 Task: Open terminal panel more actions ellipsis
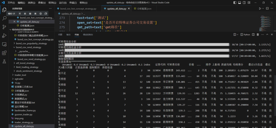pos(262,35)
